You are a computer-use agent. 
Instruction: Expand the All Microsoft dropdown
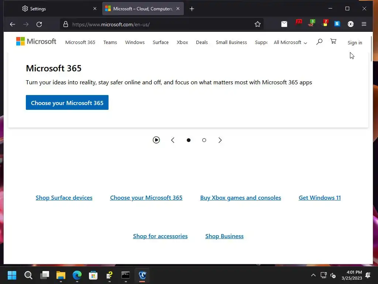pos(290,43)
